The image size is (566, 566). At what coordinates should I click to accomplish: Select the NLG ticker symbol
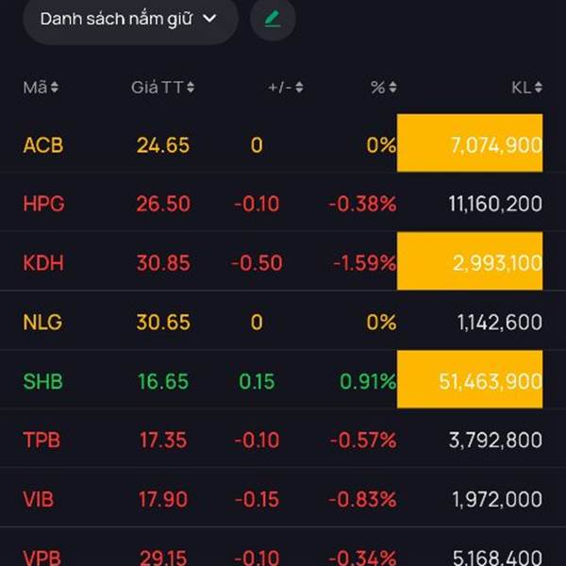pyautogui.click(x=42, y=322)
